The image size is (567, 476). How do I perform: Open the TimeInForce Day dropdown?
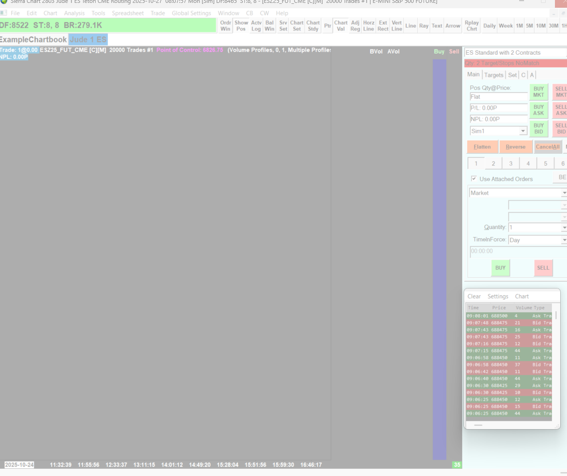(x=564, y=240)
